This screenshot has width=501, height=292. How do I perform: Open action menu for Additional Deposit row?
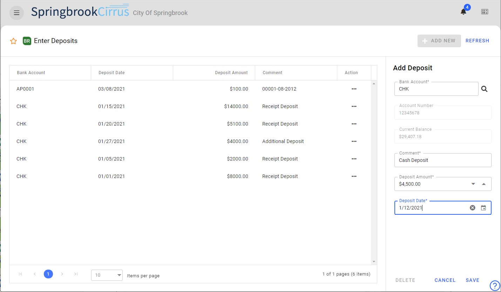[354, 141]
